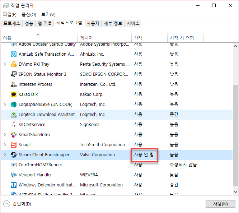Viewport: 239px width, 213px height.
Task: Select the Veraport Handler name
Action: click(35, 175)
